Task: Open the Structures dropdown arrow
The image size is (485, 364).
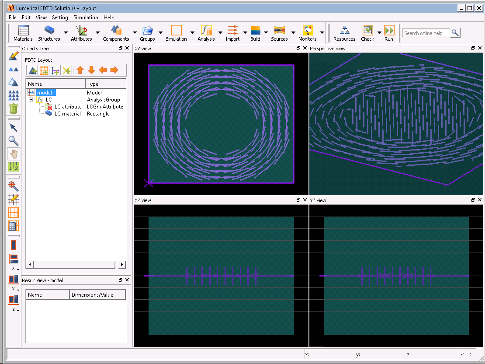Action: pyautogui.click(x=66, y=32)
